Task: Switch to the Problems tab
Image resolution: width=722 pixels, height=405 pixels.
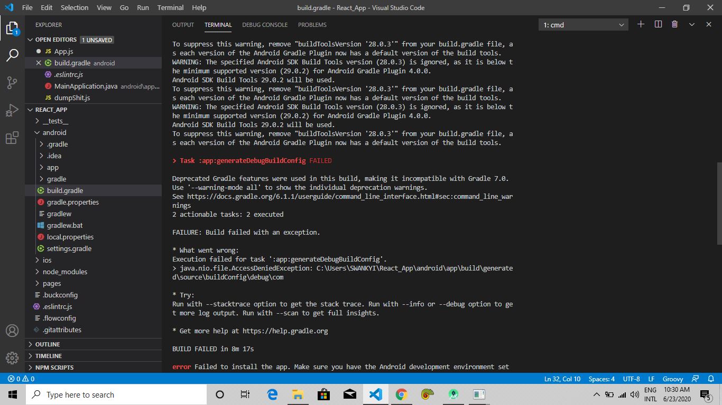Action: coord(312,25)
